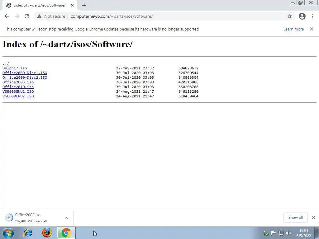Click the Index of /~dartz/isos/Software/ heading
Viewport: 319px width, 239px height.
pos(68,44)
